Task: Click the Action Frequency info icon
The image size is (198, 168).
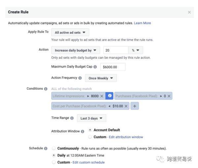Action: coord(80,78)
